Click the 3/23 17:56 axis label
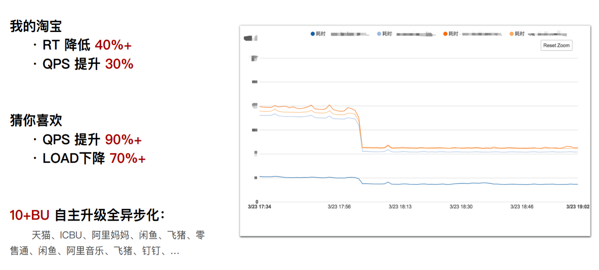Screen dimensions: 599x270 point(339,207)
